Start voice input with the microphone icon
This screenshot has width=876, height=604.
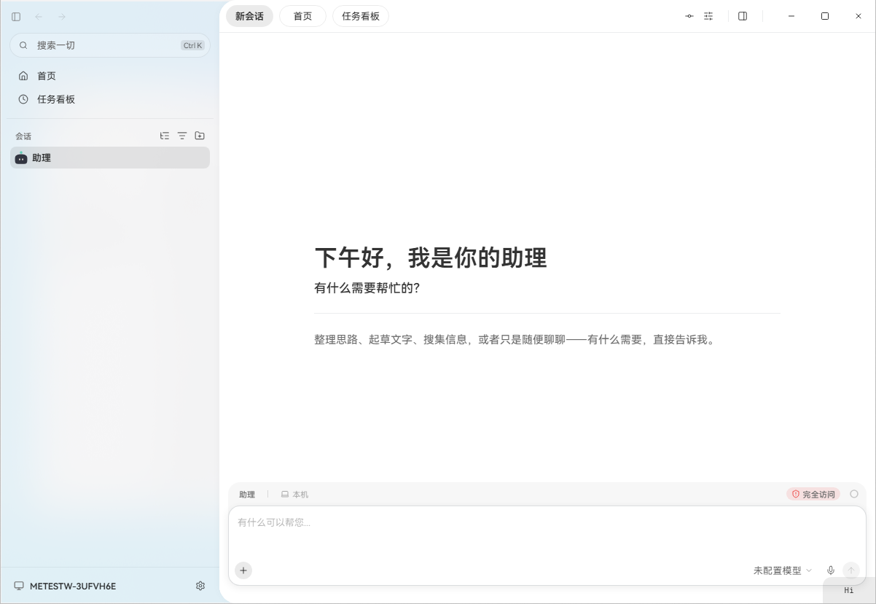click(830, 570)
